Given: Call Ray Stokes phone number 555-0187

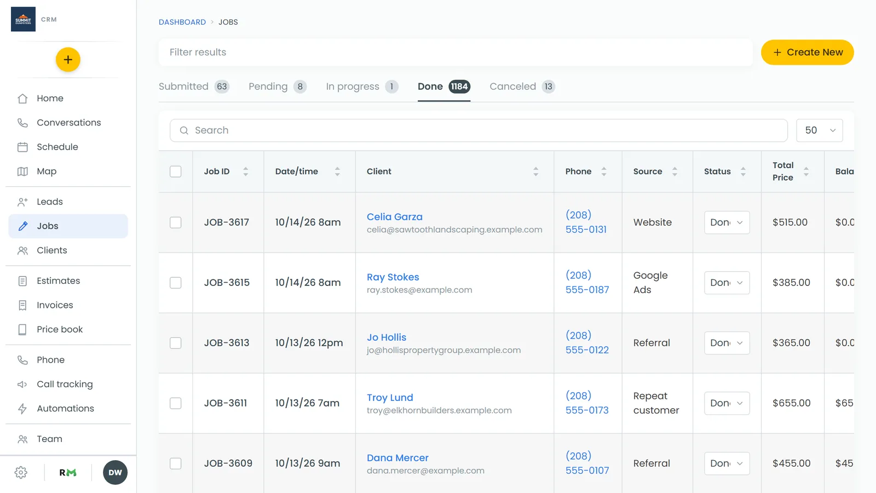Looking at the screenshot, I should click(587, 283).
